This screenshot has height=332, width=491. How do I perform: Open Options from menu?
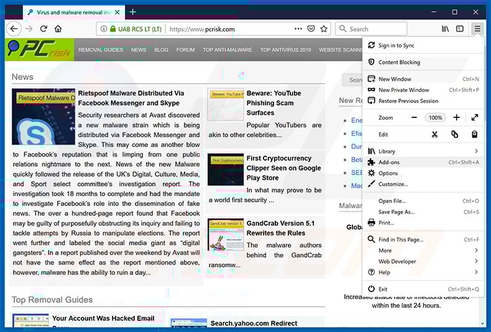423,173
